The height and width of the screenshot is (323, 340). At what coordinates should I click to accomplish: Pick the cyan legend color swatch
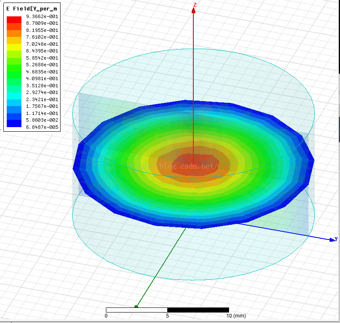click(x=14, y=96)
